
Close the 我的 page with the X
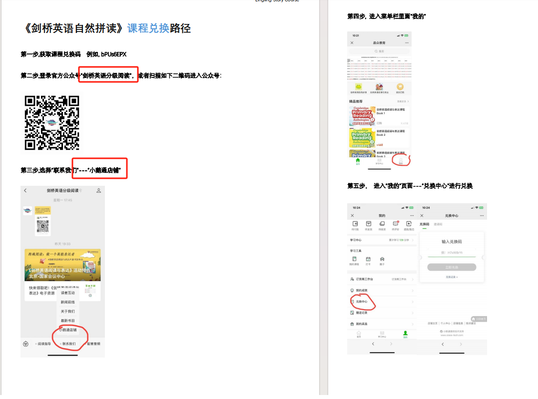[352, 216]
